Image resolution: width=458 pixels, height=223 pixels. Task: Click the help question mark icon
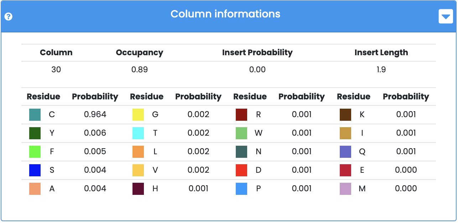(9, 17)
